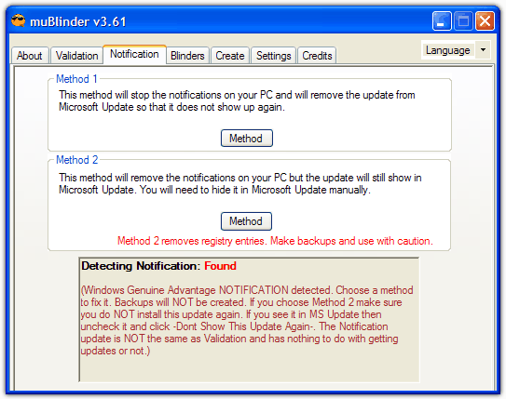506x399 pixels.
Task: Open the Validation tab
Action: [76, 56]
